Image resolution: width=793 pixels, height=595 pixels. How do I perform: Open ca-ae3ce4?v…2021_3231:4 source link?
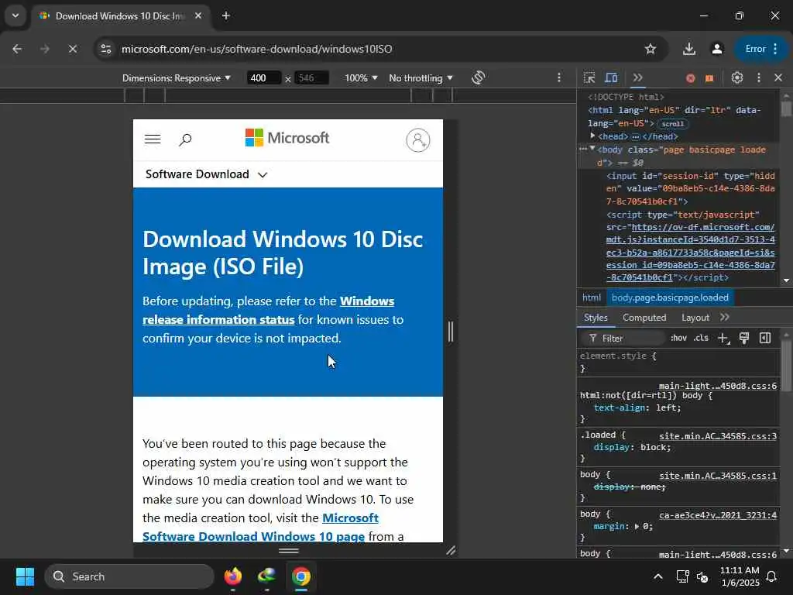[718, 515]
